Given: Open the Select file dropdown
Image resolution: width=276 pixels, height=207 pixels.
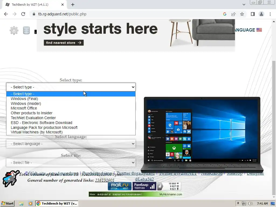Looking at the screenshot, I should [71, 163].
